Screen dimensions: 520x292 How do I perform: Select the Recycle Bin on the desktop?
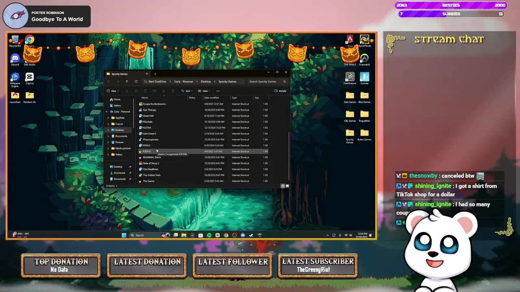(x=15, y=41)
